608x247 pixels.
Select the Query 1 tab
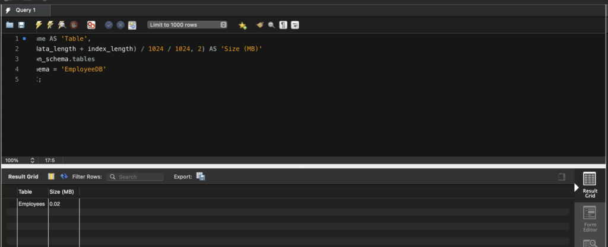(x=25, y=10)
